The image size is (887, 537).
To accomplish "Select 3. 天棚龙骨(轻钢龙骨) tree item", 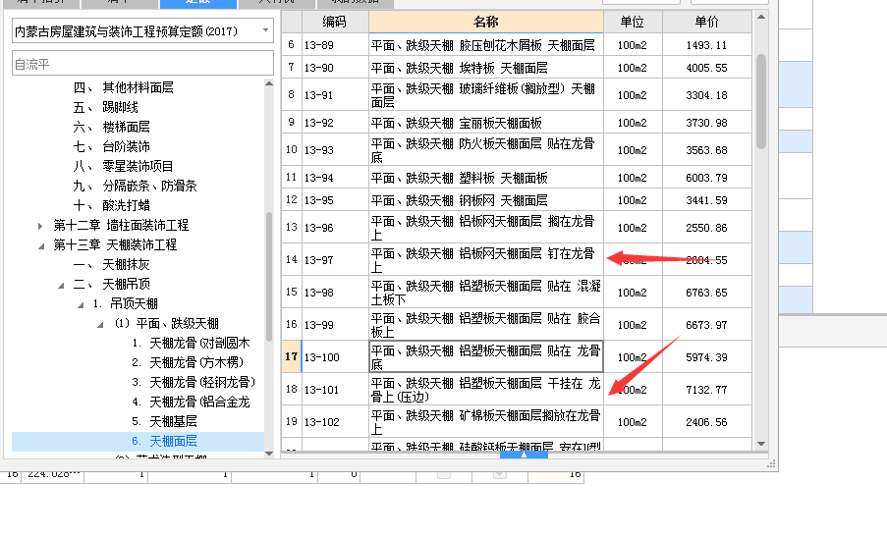I will (194, 382).
